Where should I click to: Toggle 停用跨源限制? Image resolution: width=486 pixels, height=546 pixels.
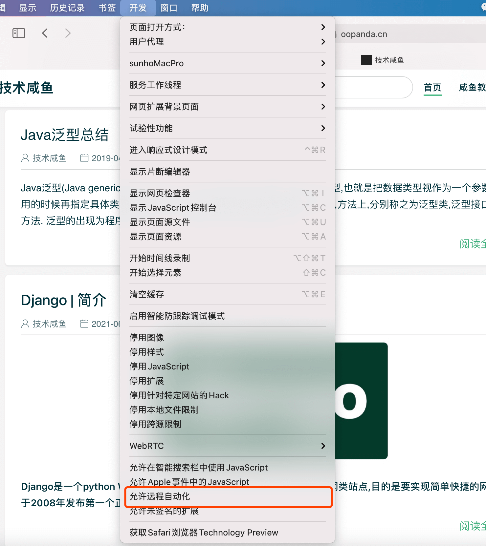(x=228, y=424)
